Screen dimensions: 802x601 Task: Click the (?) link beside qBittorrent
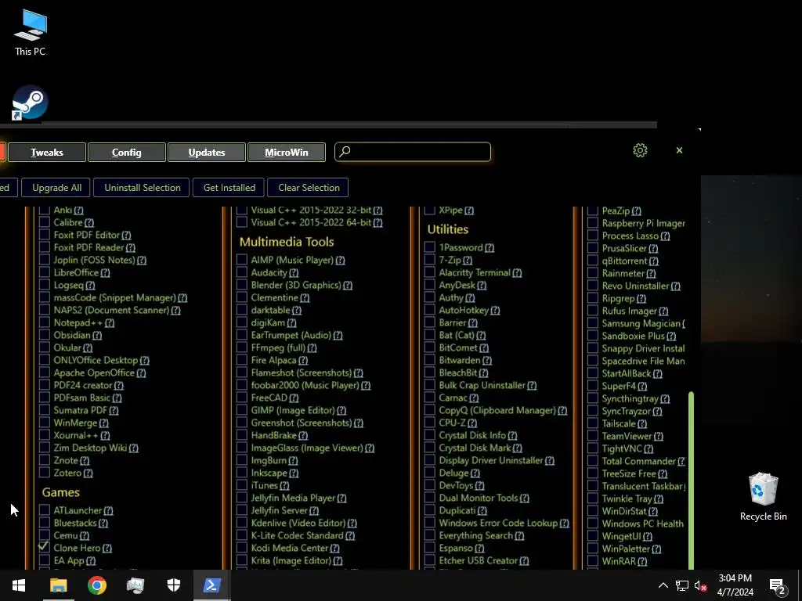[x=654, y=261]
